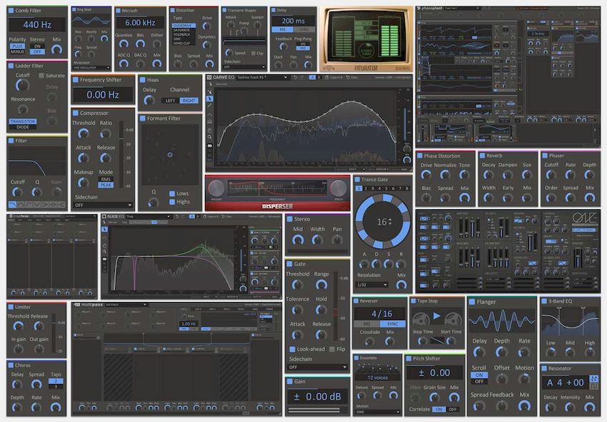Open the Multipass preset dropdown
This screenshot has height=422, width=607.
click(x=126, y=305)
